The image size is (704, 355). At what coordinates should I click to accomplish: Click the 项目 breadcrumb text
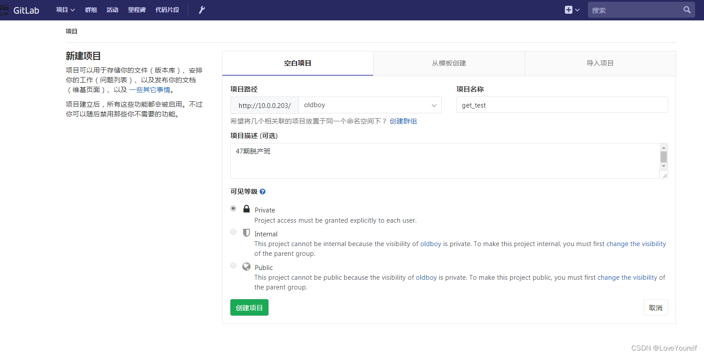click(72, 31)
